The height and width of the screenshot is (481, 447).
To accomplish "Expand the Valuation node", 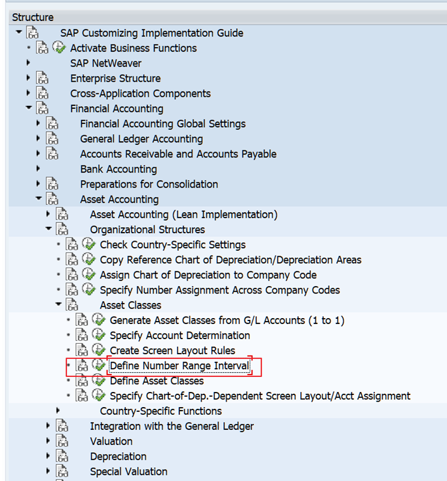I will 48,441.
